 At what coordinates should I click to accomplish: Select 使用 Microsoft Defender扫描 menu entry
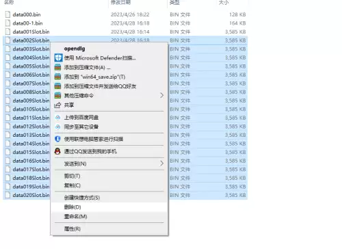(x=109, y=58)
